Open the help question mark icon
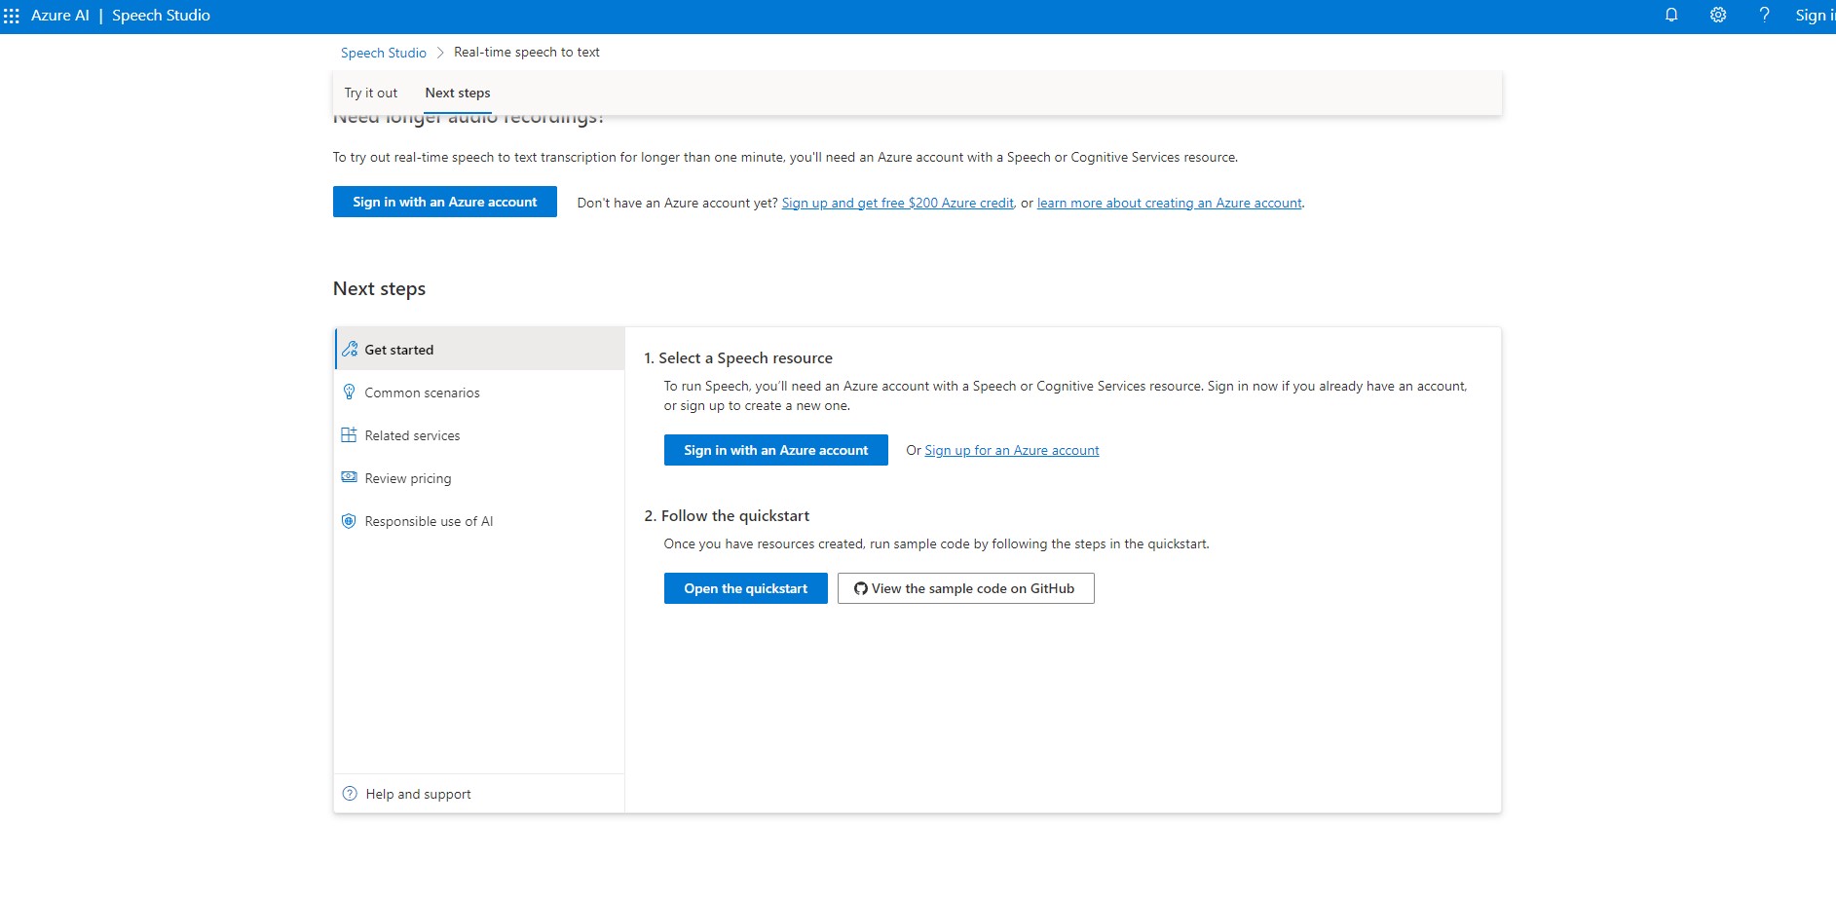The height and width of the screenshot is (898, 1836). point(1764,15)
